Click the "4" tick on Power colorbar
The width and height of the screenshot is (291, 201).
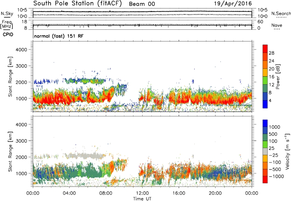(270, 101)
